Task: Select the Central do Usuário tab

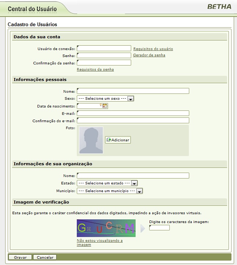Action: (x=32, y=9)
